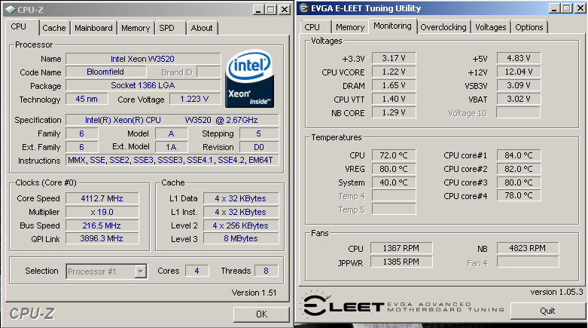Click the Cores count value 4

tap(197, 271)
